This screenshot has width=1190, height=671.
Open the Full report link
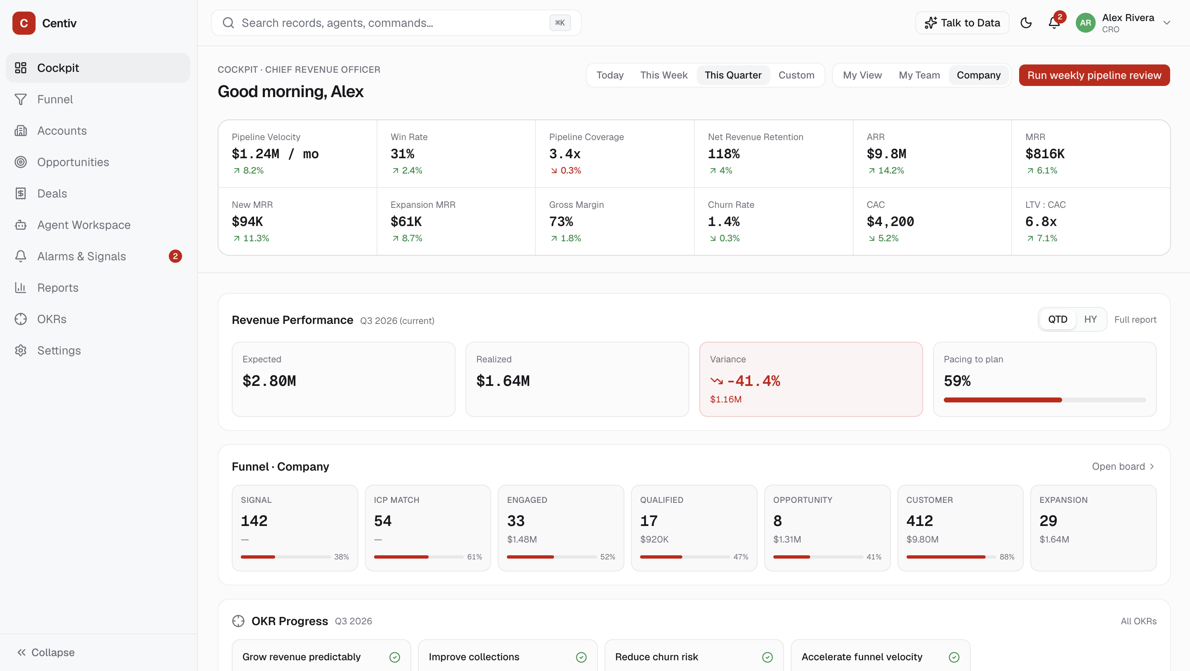point(1135,319)
